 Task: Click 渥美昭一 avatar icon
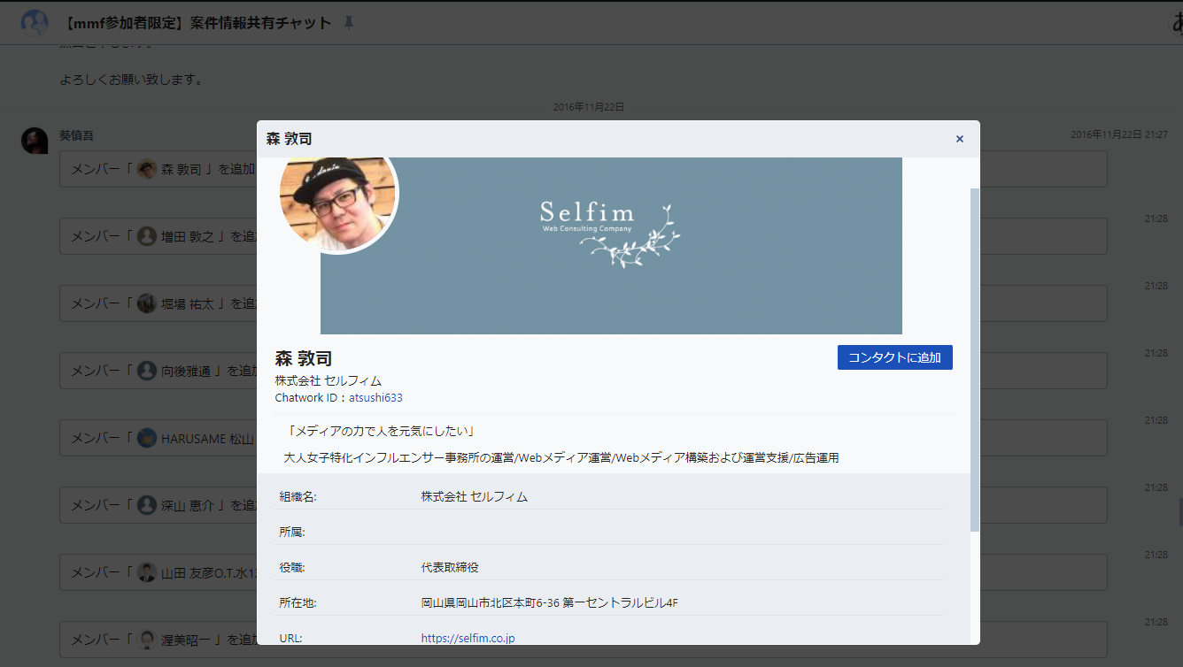(147, 640)
